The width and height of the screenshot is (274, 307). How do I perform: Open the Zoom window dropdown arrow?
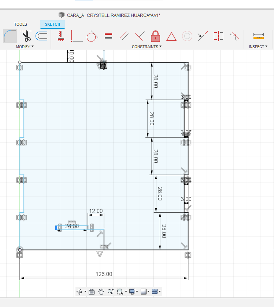(x=126, y=292)
